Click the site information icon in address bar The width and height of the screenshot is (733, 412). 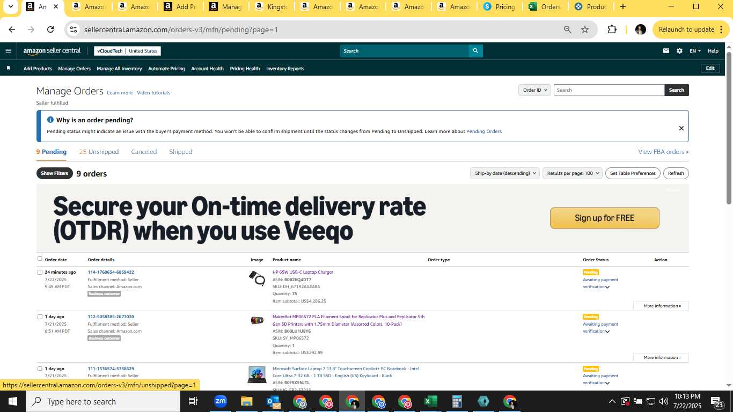pos(74,30)
